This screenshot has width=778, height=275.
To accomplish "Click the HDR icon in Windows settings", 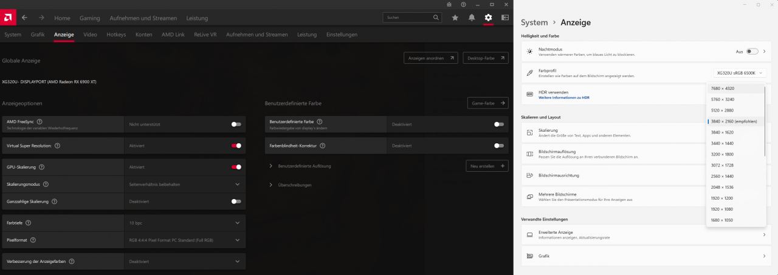I will coord(530,94).
